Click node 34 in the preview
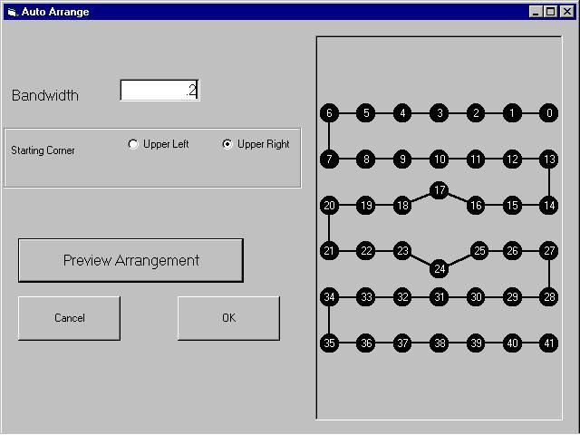The height and width of the screenshot is (435, 580). (329, 296)
